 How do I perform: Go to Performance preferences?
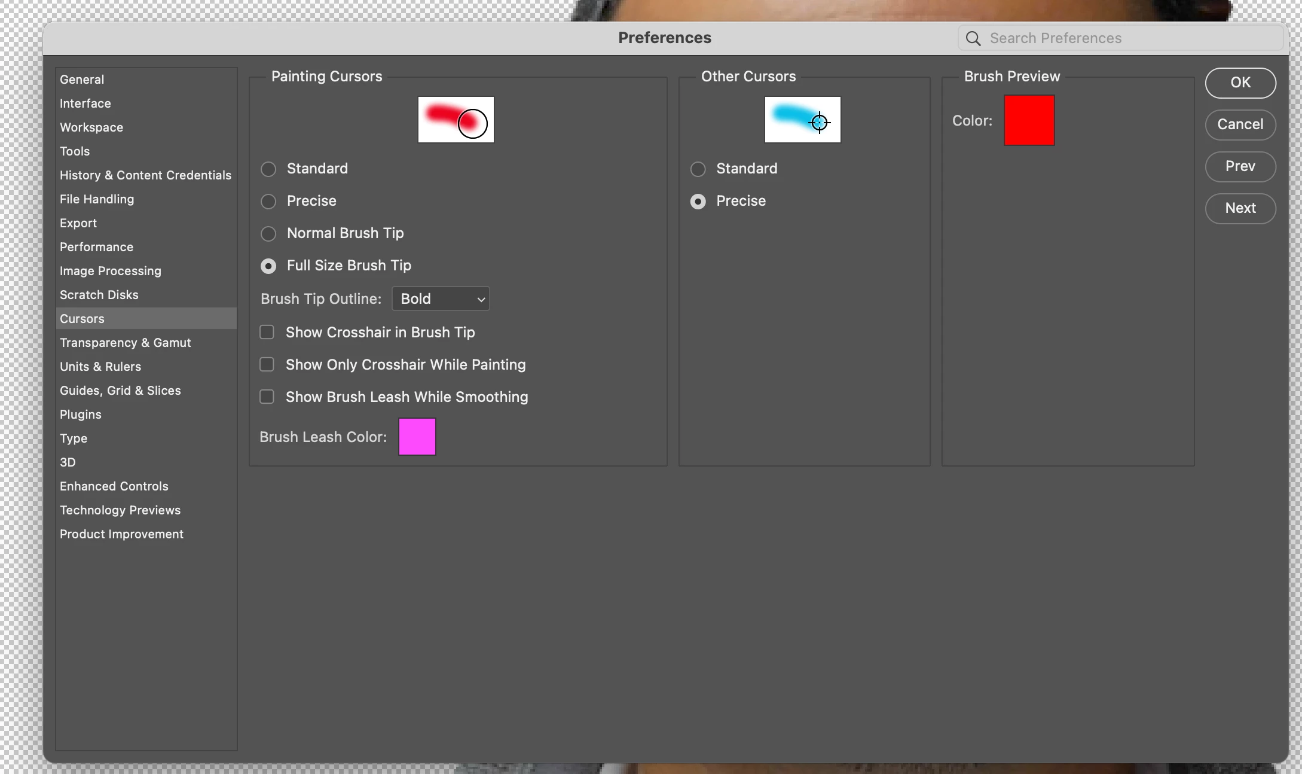(x=96, y=247)
